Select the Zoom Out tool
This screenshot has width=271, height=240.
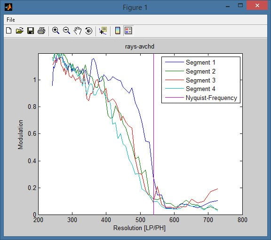click(66, 31)
